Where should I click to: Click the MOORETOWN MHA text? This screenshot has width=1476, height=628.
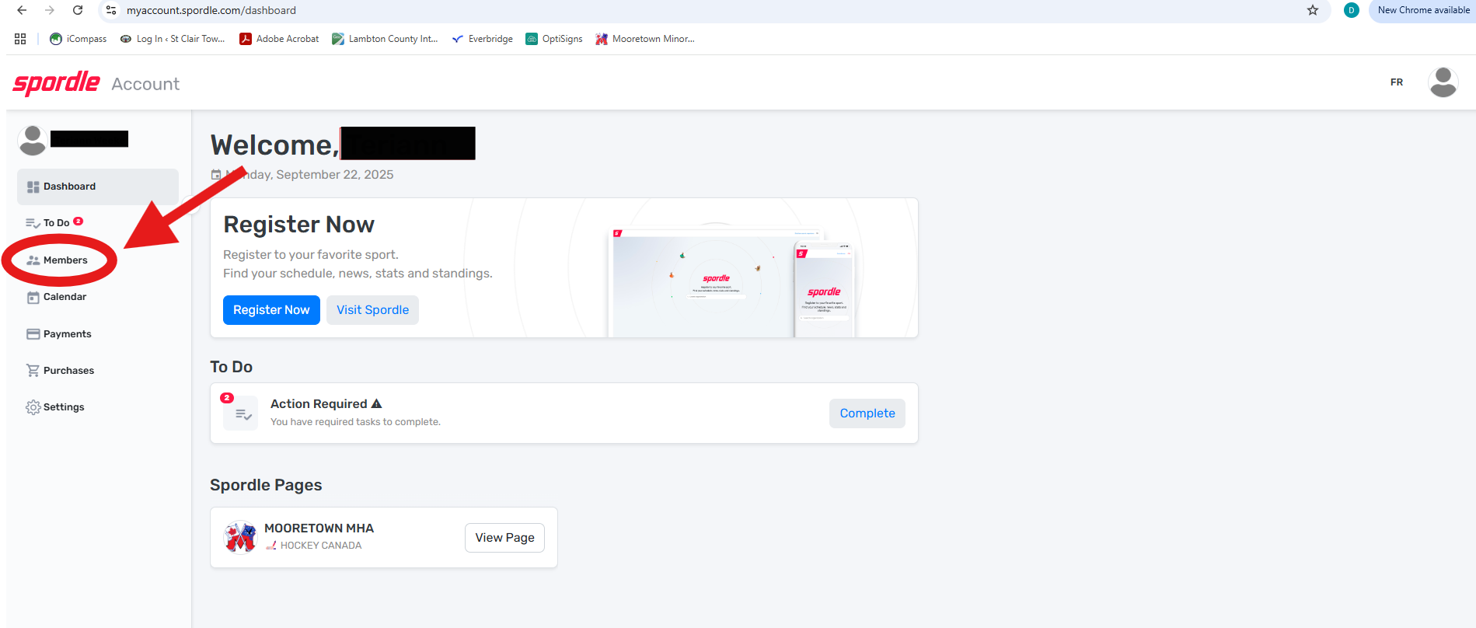click(x=319, y=529)
